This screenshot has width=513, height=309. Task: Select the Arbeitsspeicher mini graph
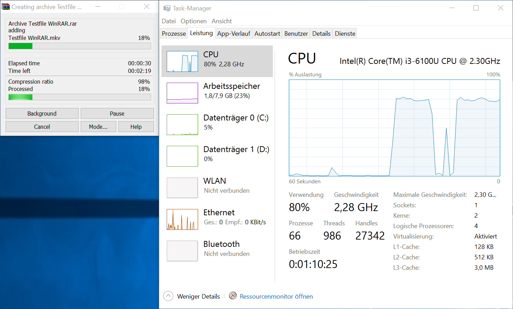[x=182, y=93]
